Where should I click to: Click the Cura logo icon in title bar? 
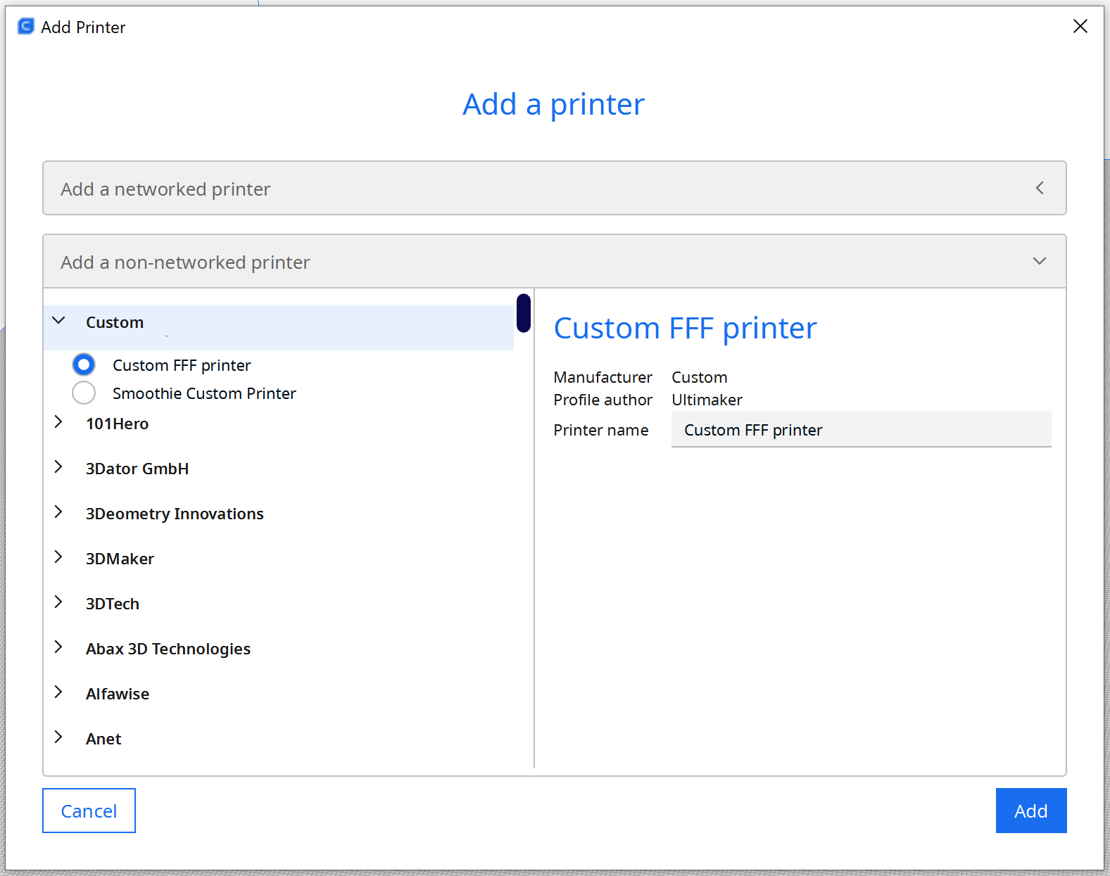click(x=25, y=27)
